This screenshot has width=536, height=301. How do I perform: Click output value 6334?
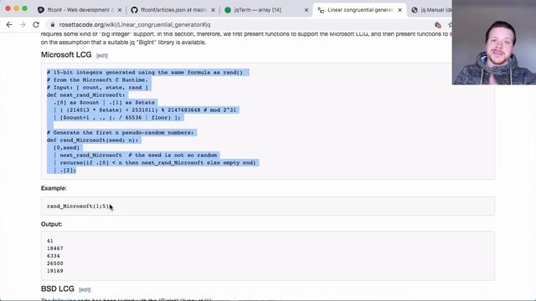(54, 256)
